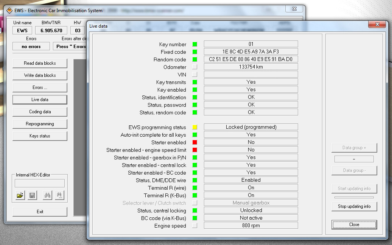Open a file in the Internal HEX-Editor
The image size is (392, 245).
pyautogui.click(x=20, y=195)
